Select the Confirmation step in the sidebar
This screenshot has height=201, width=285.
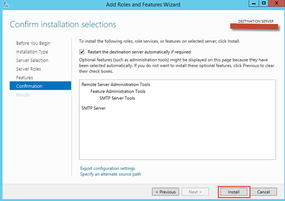point(29,86)
